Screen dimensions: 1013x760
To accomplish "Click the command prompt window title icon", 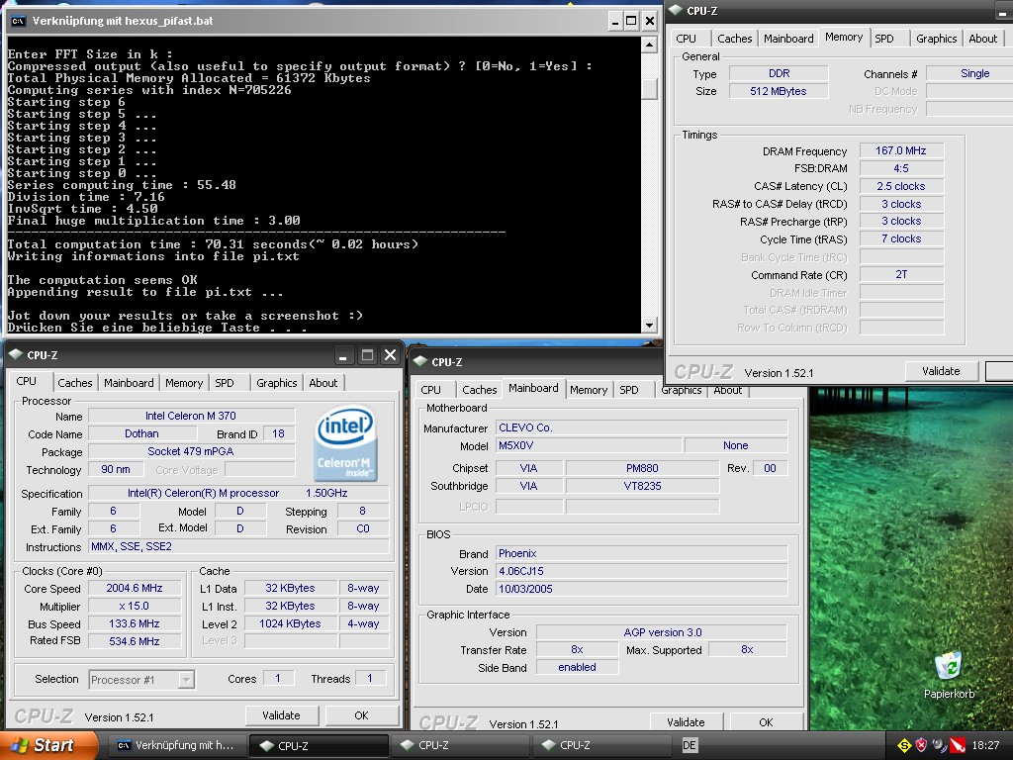I will 18,21.
